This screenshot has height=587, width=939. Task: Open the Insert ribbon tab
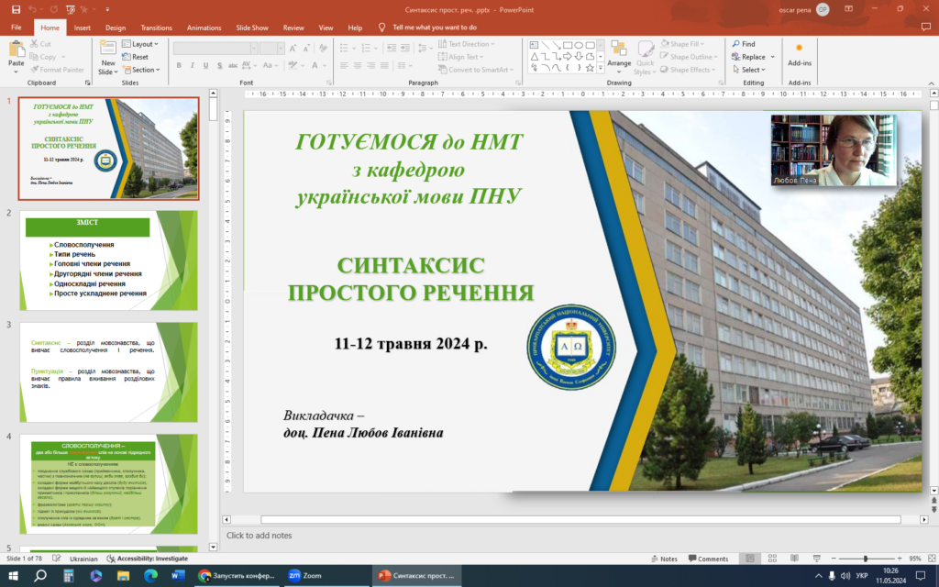82,28
